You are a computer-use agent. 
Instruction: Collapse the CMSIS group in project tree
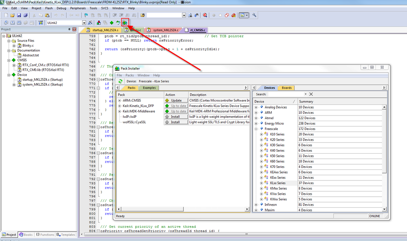tap(9, 60)
